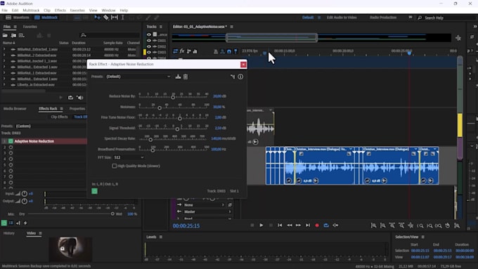Click the Import File icon in the Files panel
The image size is (478, 269).
tap(13, 35)
